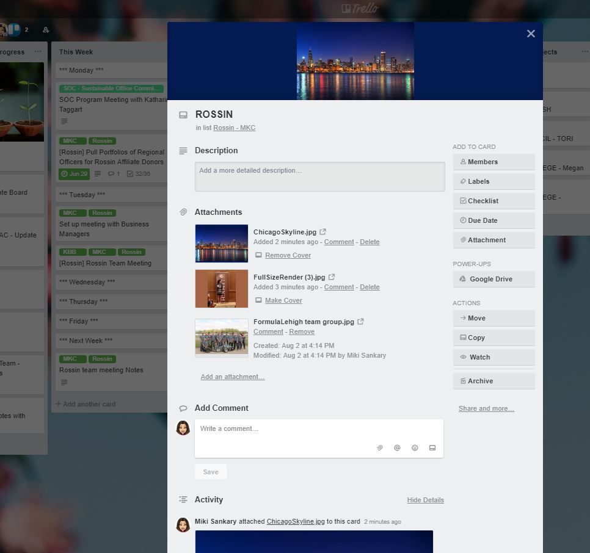This screenshot has height=553, width=590.
Task: Click the Miki Sankary avatar beside comment box
Action: [183, 428]
